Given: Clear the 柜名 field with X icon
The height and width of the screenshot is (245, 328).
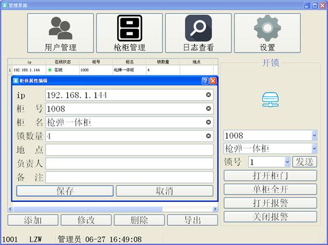Looking at the screenshot, I should pos(208,122).
